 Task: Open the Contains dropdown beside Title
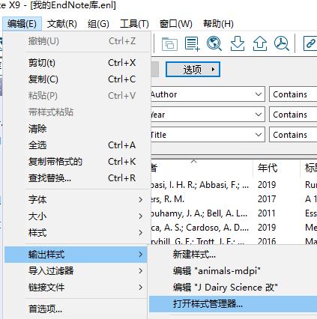tap(293, 135)
